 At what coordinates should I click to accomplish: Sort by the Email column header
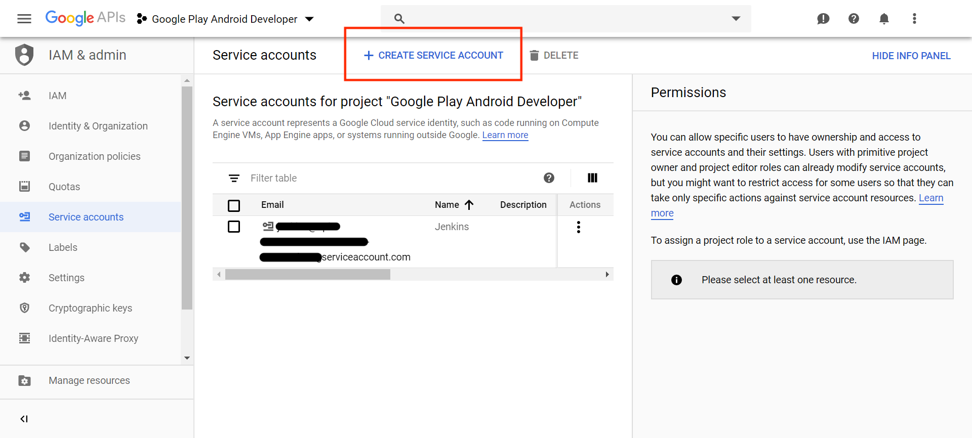pos(272,205)
